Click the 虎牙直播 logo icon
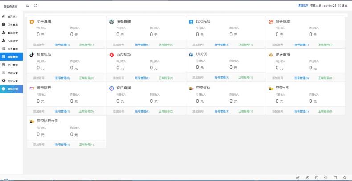This screenshot has height=181, width=352. click(x=271, y=55)
